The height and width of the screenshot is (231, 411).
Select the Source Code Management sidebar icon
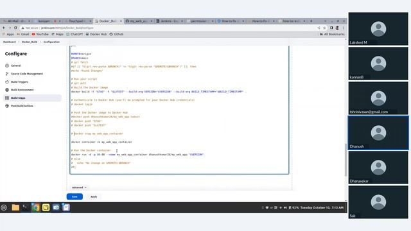click(x=7, y=74)
